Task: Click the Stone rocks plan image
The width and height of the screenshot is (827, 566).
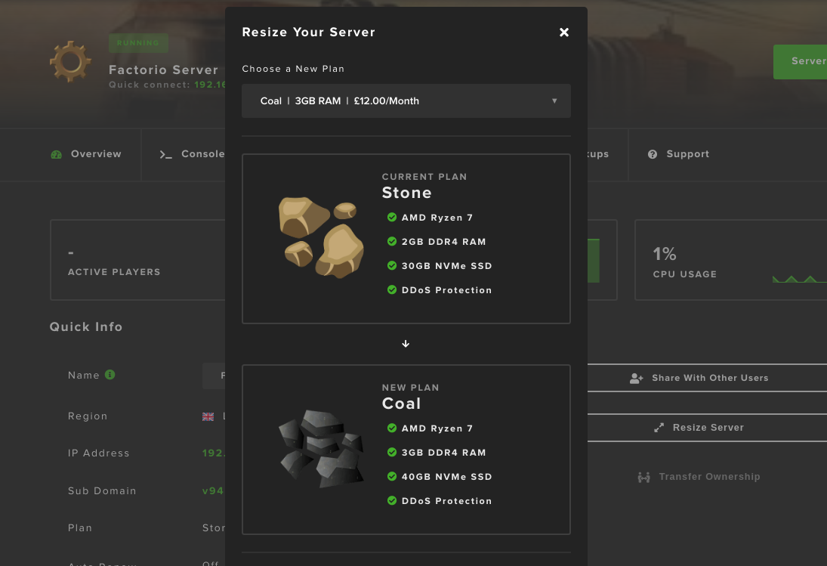Action: (x=321, y=237)
